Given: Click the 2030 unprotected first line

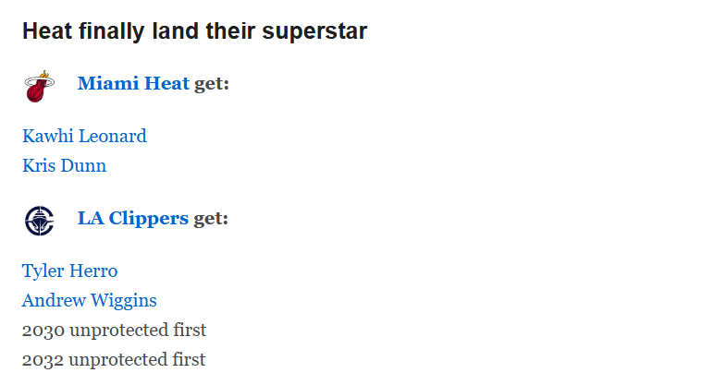Looking at the screenshot, I should [x=114, y=330].
